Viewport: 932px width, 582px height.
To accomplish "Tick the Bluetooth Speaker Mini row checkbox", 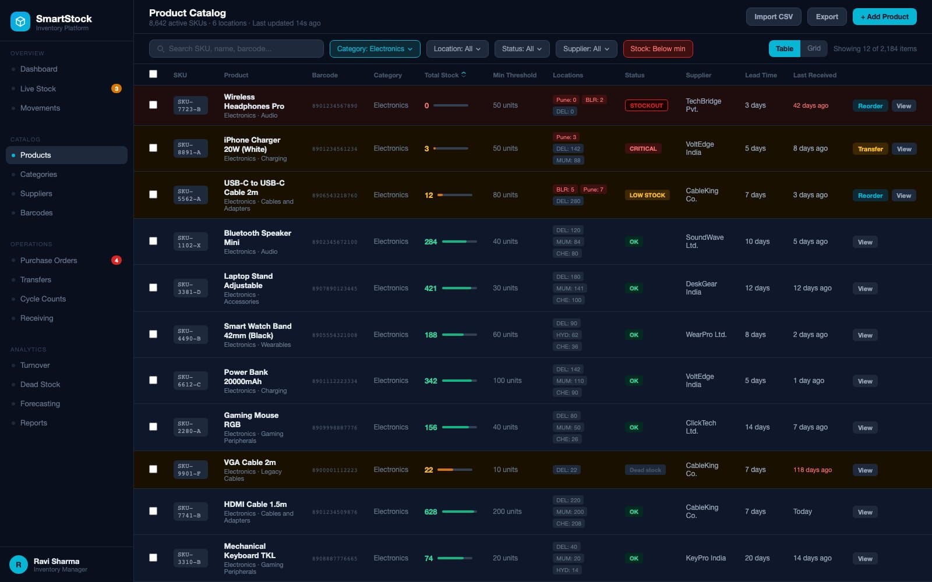I will (153, 241).
